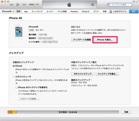Click the このコンピュータ 昨日 23:56 backup time
The image size is (139, 121).
click(x=84, y=86)
